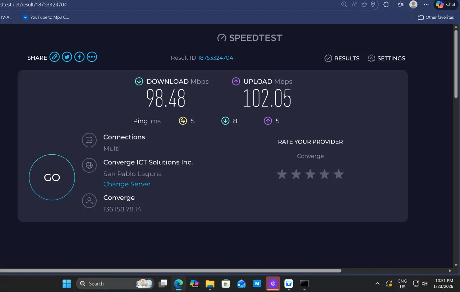
Task: Click the upload latency icon near 5
Action: [x=268, y=121]
